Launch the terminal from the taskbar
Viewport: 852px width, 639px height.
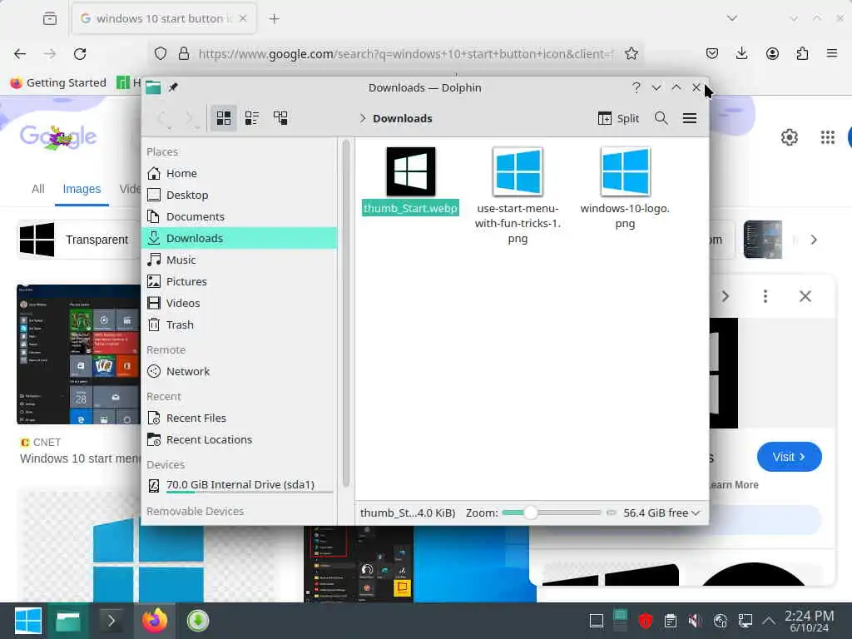(x=111, y=621)
